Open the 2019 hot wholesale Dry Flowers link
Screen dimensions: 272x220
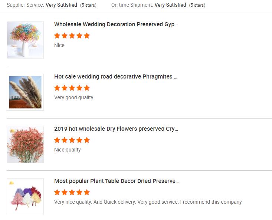[x=116, y=129]
